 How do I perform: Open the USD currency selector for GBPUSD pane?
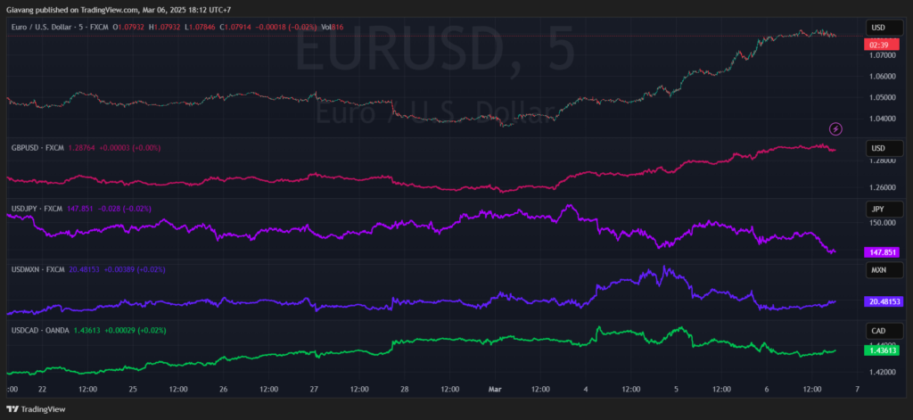(x=876, y=147)
